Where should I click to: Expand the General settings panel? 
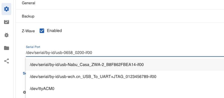click(x=120, y=3)
